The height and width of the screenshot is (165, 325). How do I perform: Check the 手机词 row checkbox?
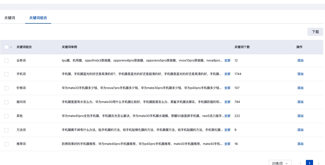6,74
